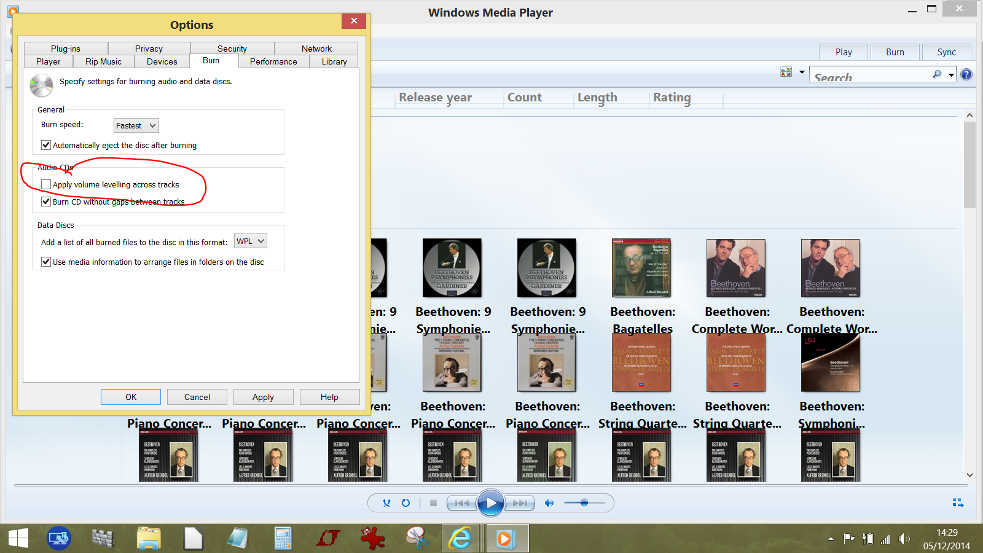Click the Previous track button
Image resolution: width=983 pixels, height=553 pixels.
(x=462, y=503)
